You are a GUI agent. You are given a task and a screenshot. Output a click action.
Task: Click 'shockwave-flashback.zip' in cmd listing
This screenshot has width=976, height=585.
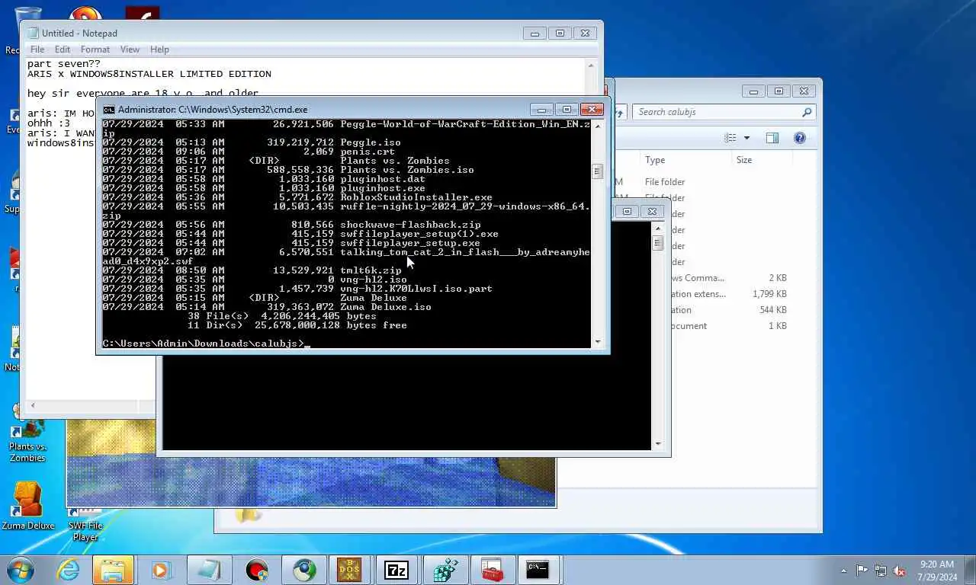[x=410, y=225]
